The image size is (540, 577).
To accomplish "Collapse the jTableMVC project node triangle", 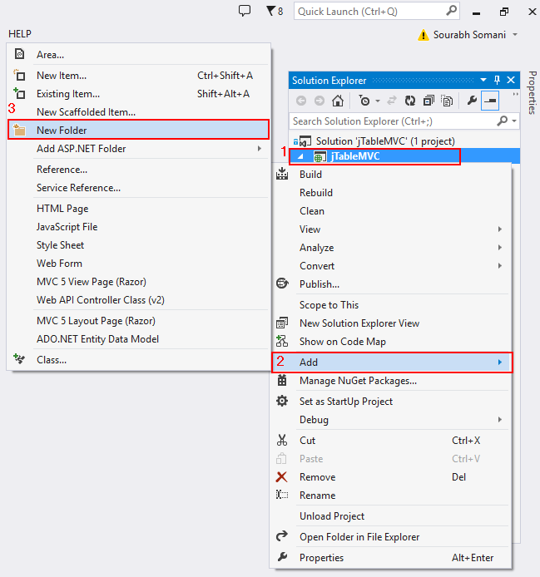I will (x=300, y=156).
